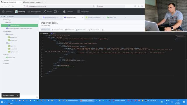Screen dimensions: 187x105
Task: Select the highlighted Обратная связь page in tree
Action: tap(20, 25)
